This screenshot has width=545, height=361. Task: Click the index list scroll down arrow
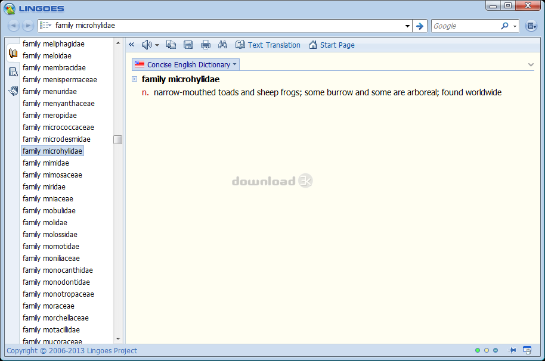coord(118,339)
